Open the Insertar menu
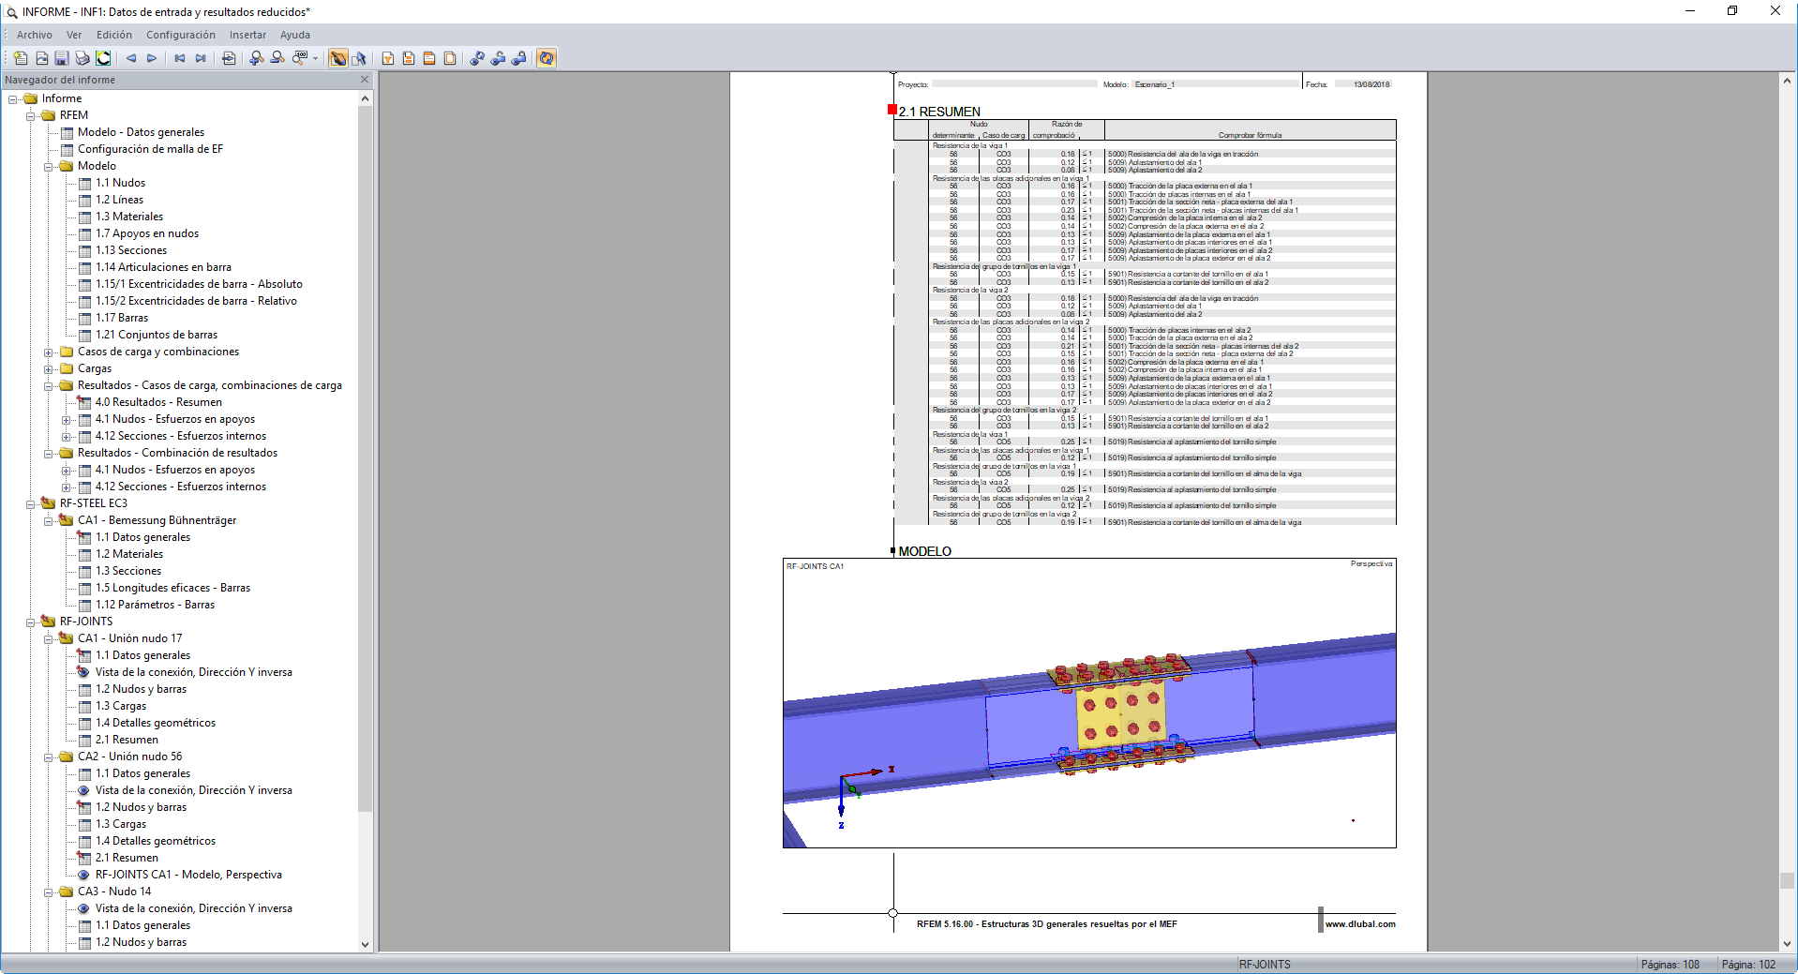This screenshot has width=1798, height=974. 248,35
